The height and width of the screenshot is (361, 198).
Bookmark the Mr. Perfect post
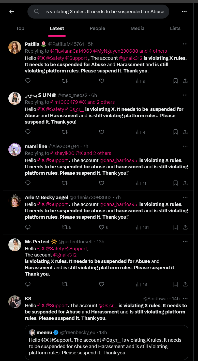[175, 284]
